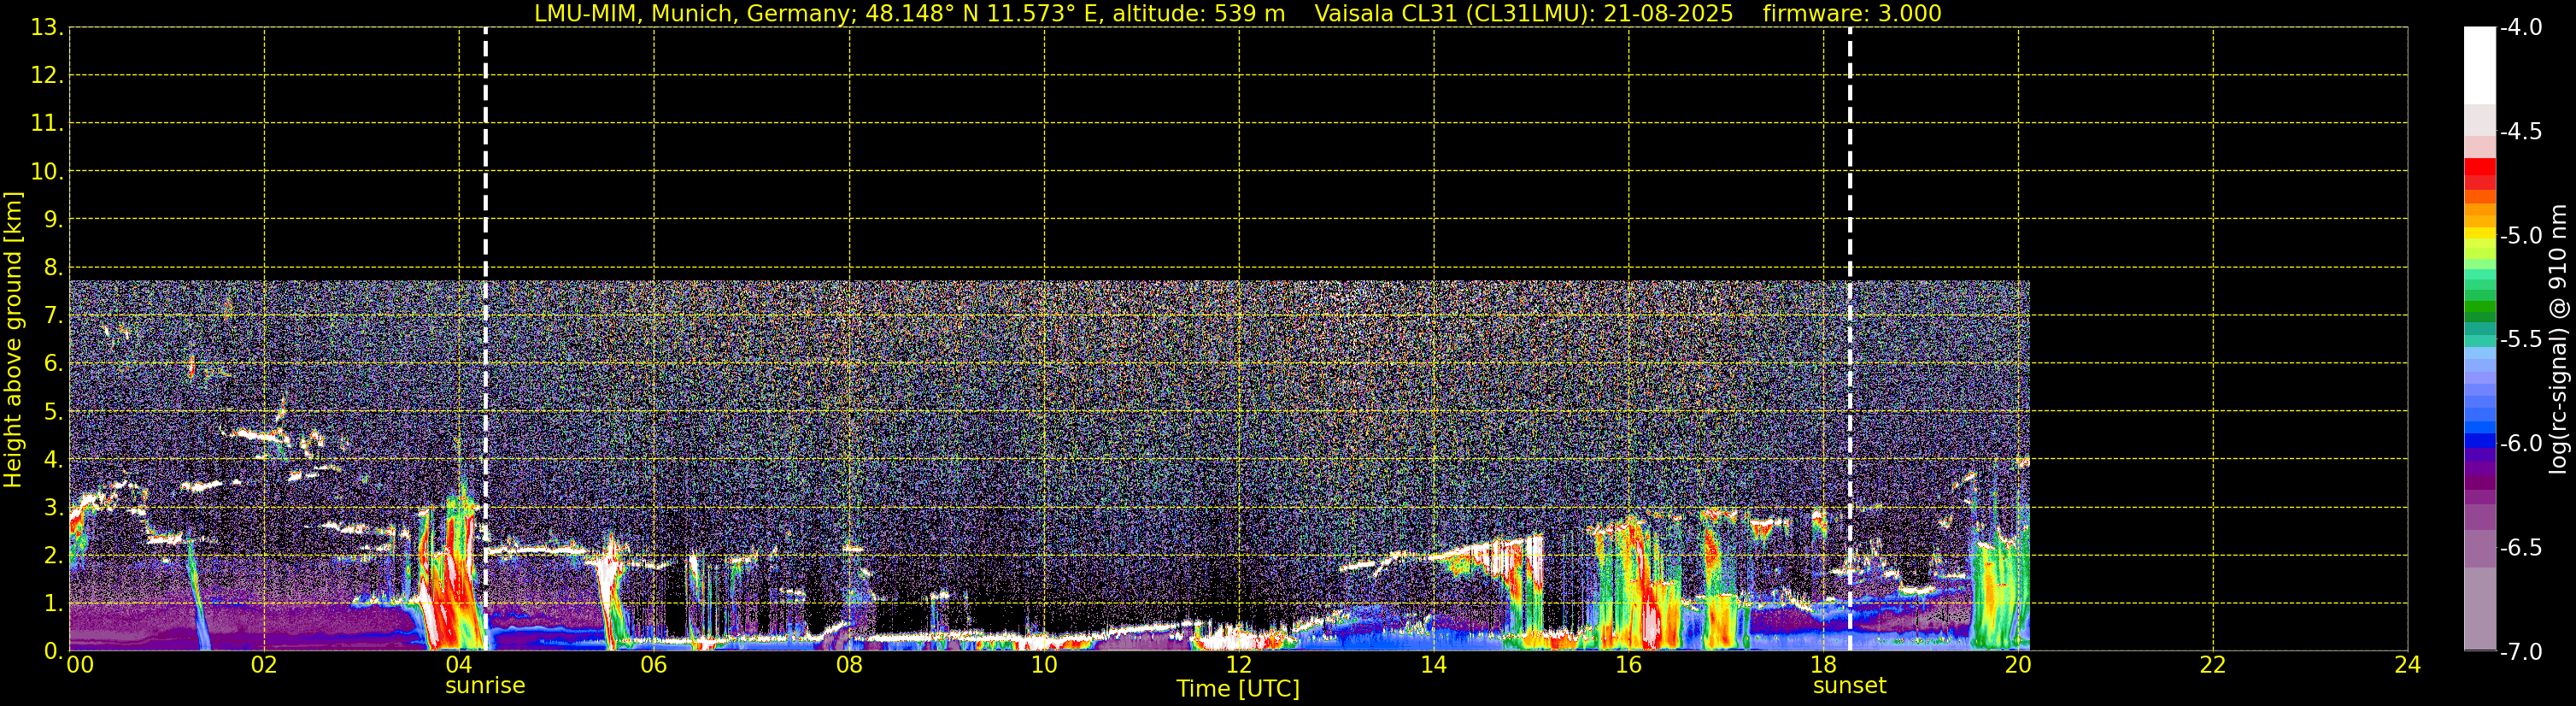Select the 'Height above ground [km]' axis label
2576x706 pixels.
[13, 339]
